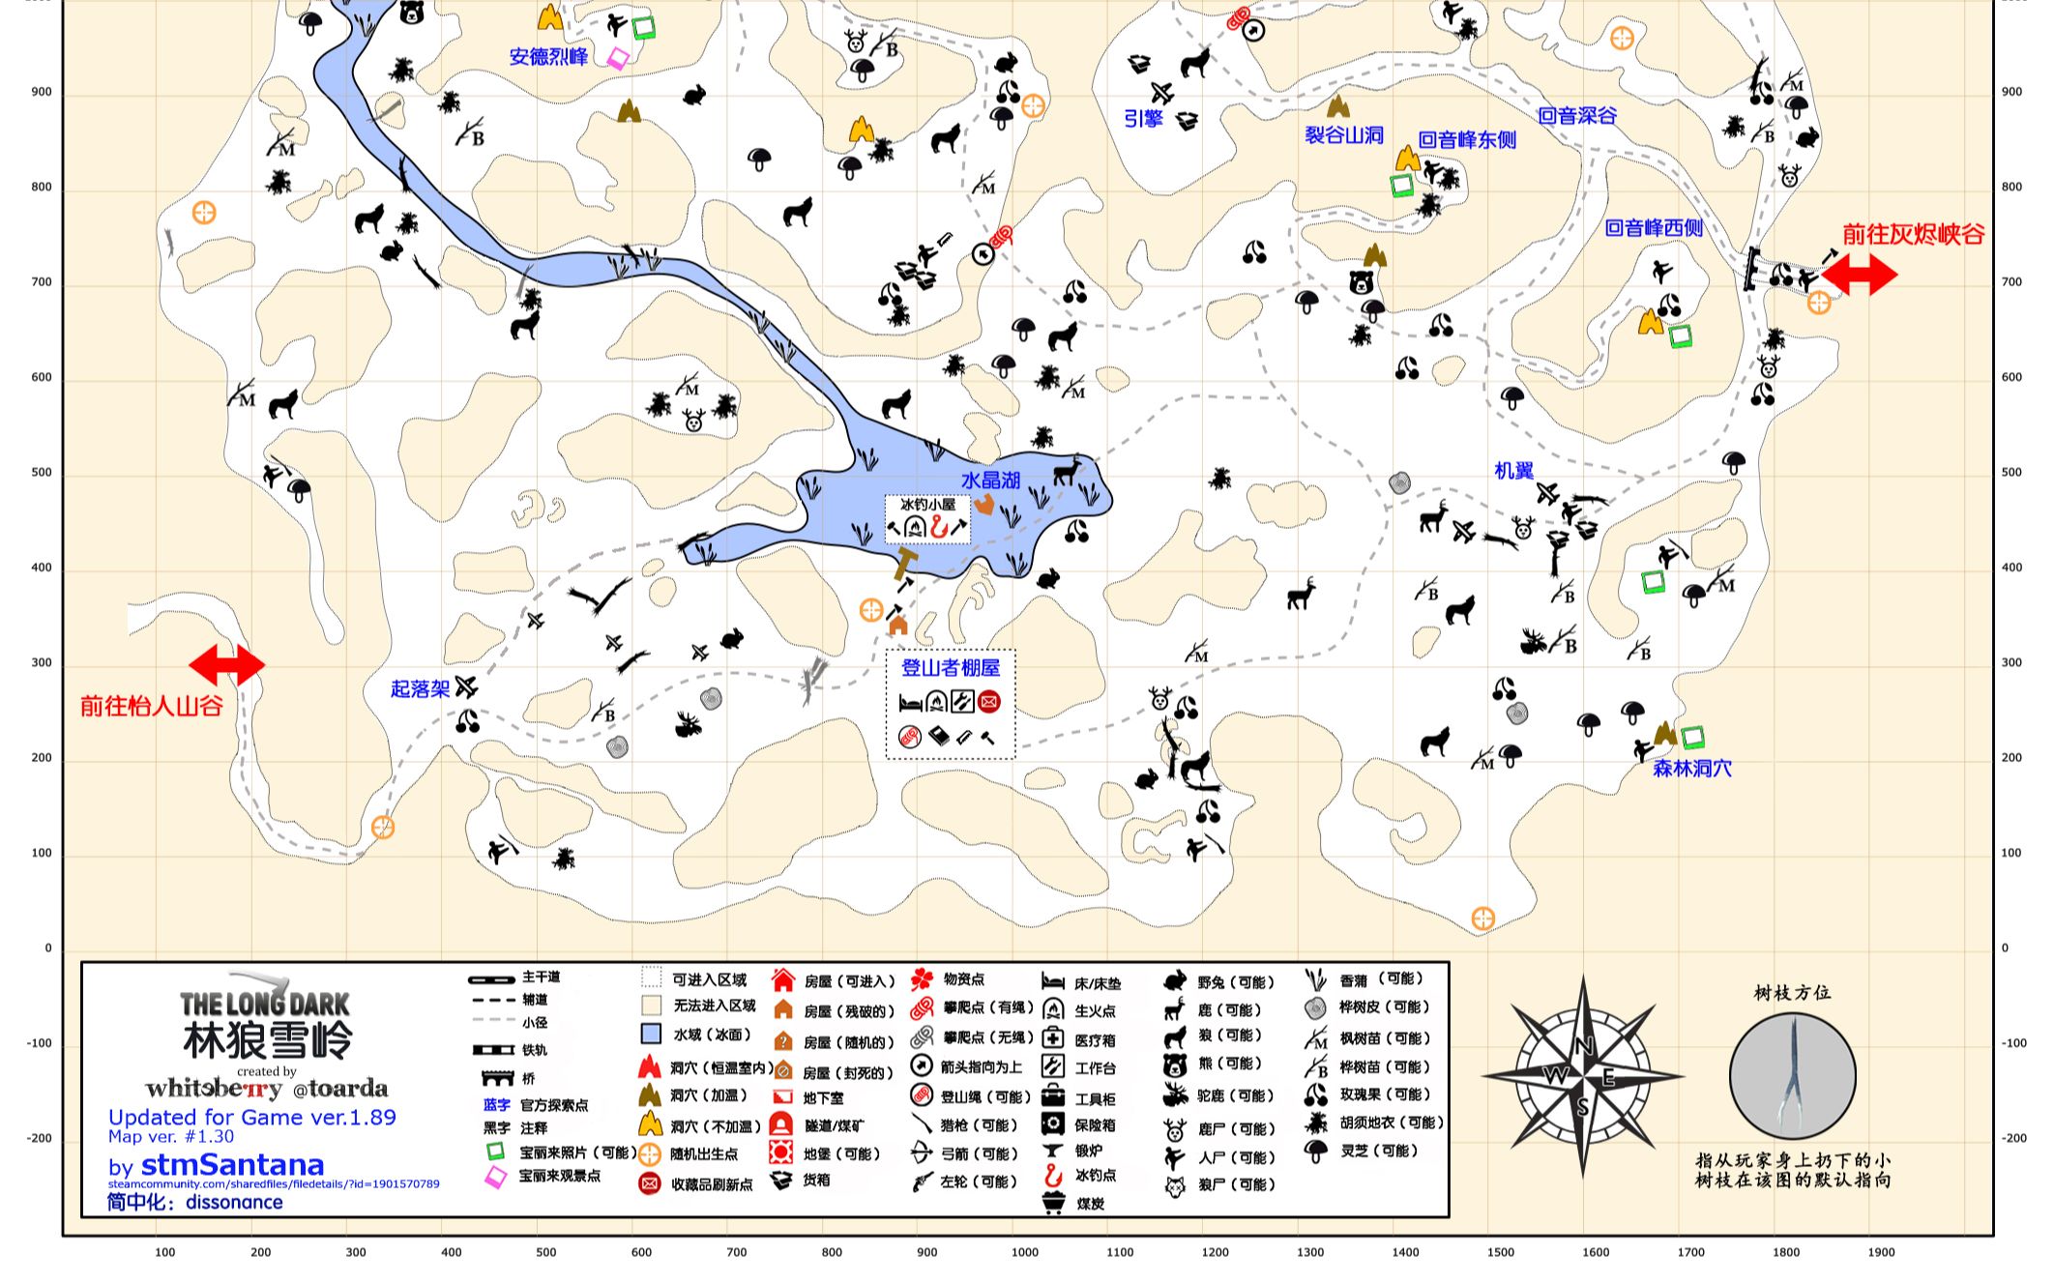Click the red arrow to 前往怡人山谷
The height and width of the screenshot is (1283, 2054).
click(x=226, y=665)
